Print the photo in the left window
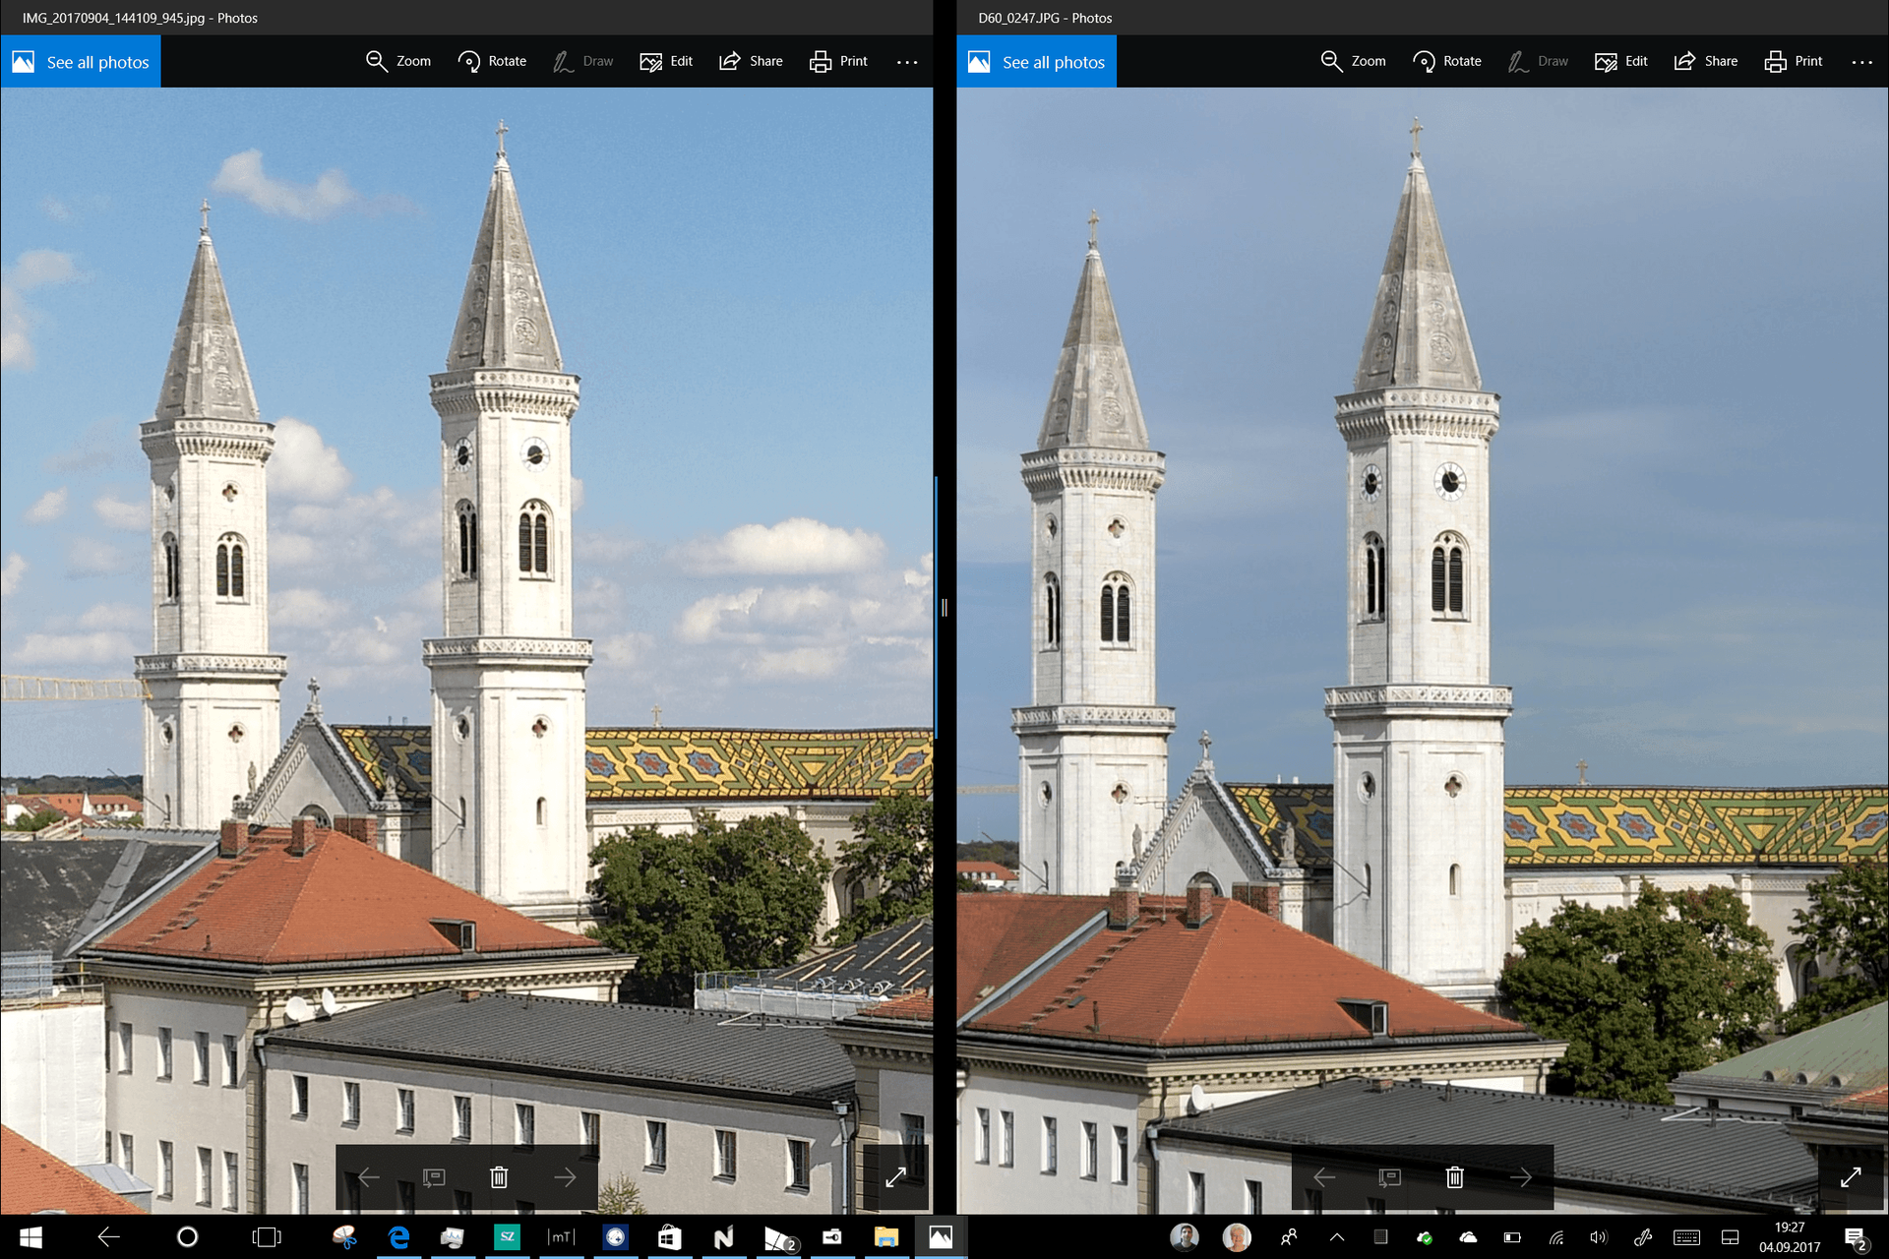Viewport: 1889px width, 1259px height. [x=838, y=61]
